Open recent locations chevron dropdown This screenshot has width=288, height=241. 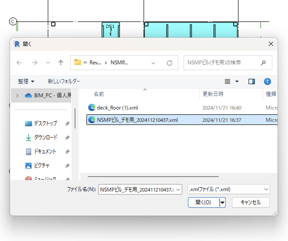[48, 63]
